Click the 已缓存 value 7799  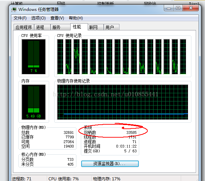[x=70, y=137]
